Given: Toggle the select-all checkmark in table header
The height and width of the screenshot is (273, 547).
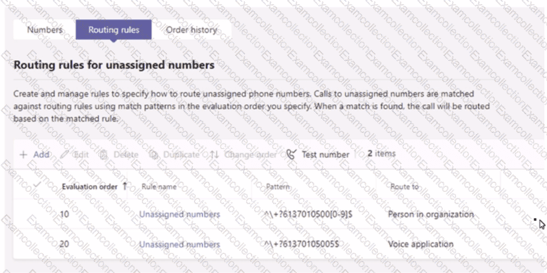Looking at the screenshot, I should click(x=38, y=185).
